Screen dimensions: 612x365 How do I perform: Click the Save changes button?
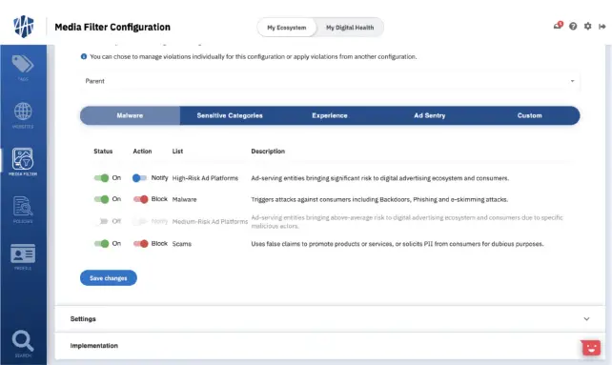(x=109, y=278)
